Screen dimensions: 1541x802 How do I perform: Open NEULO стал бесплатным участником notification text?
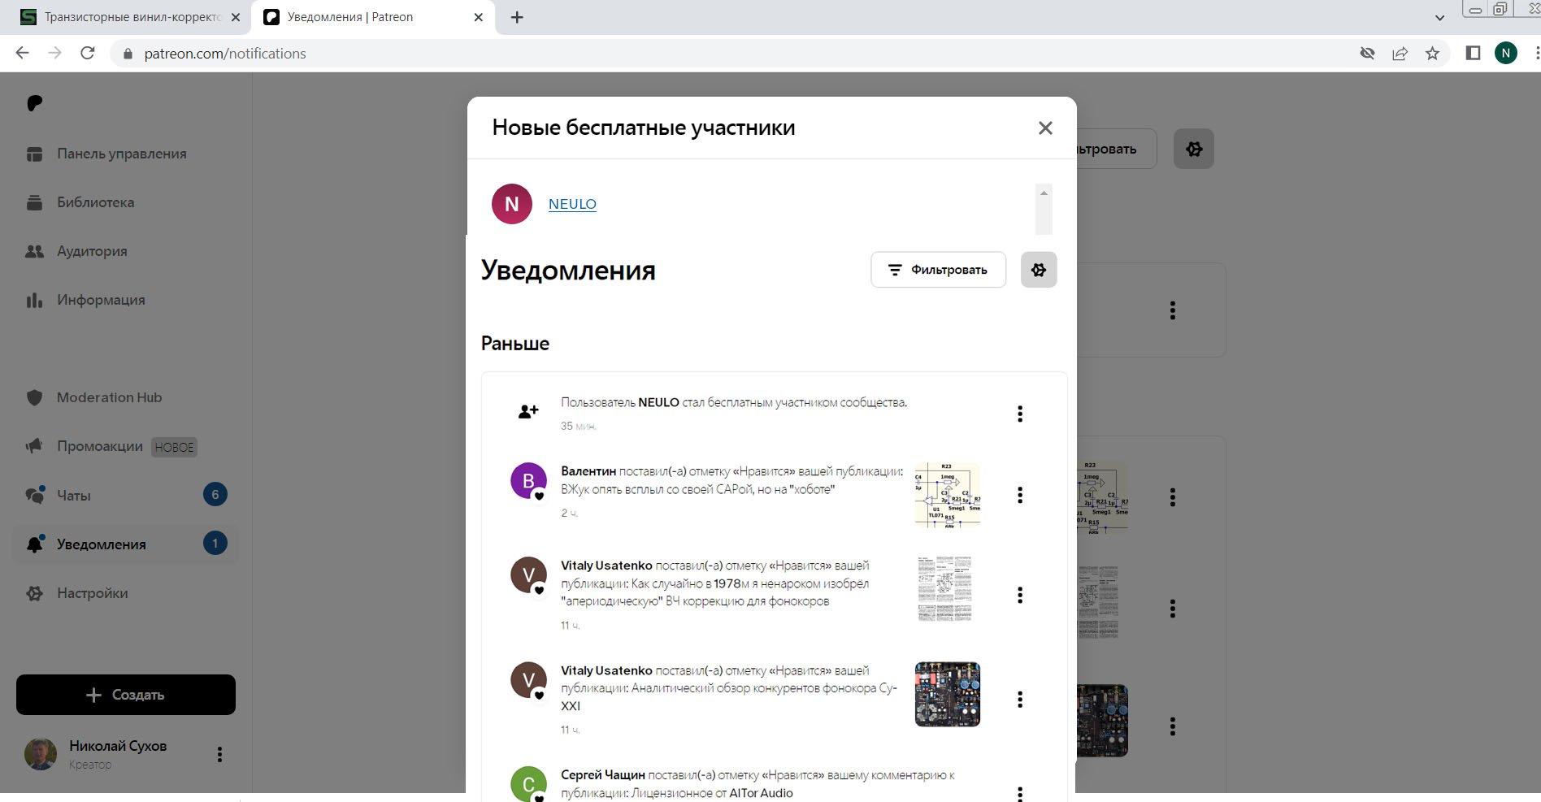pyautogui.click(x=734, y=402)
